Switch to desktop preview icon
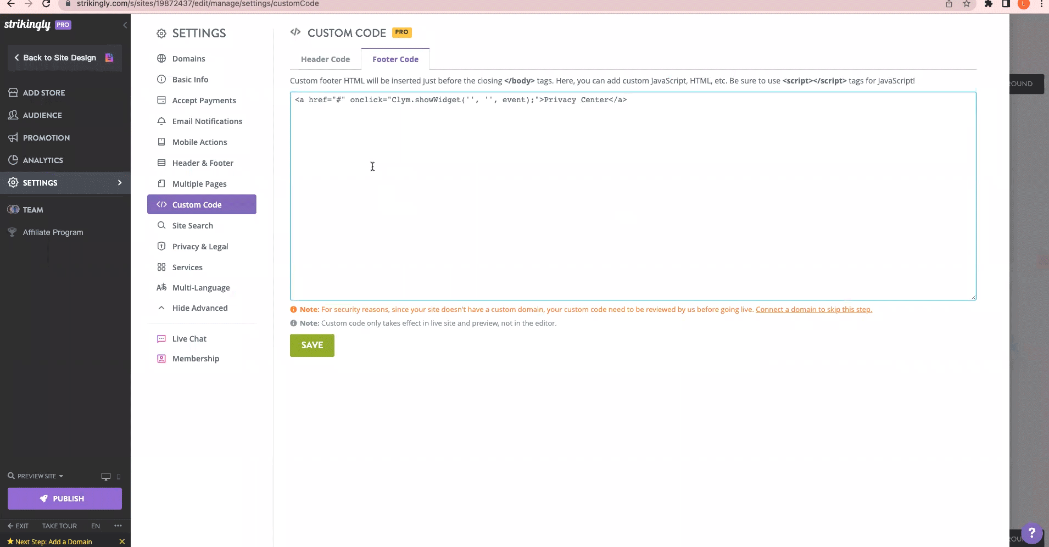This screenshot has height=547, width=1049. coord(106,477)
